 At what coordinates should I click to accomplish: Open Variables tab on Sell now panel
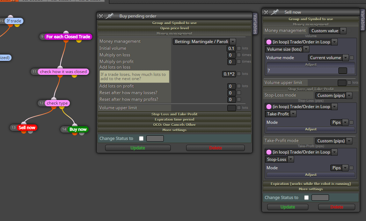pyautogui.click(x=363, y=20)
